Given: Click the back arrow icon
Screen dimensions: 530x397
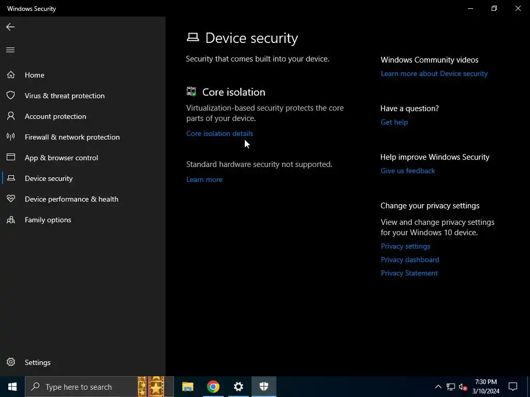Looking at the screenshot, I should pos(10,27).
